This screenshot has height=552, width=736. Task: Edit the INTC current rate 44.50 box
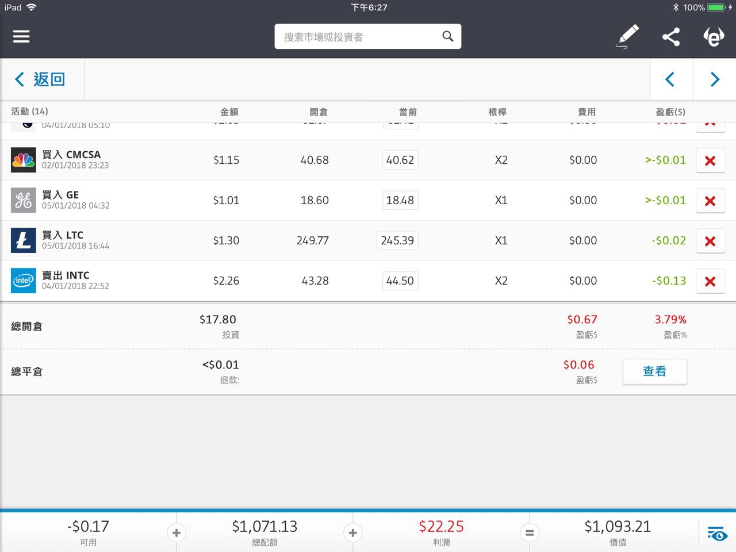point(400,281)
